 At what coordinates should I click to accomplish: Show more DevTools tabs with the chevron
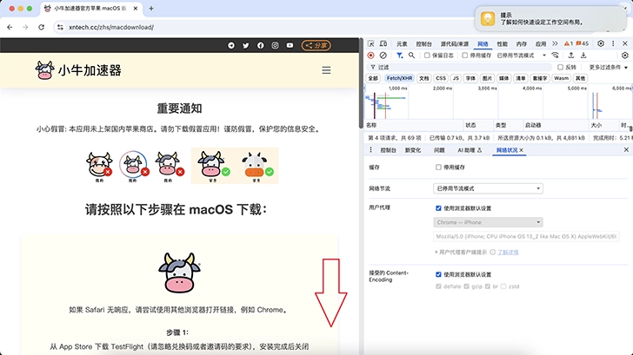click(x=555, y=43)
